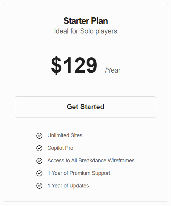The image size is (171, 206).
Task: Click the /Year billing period label
Action: (x=113, y=70)
